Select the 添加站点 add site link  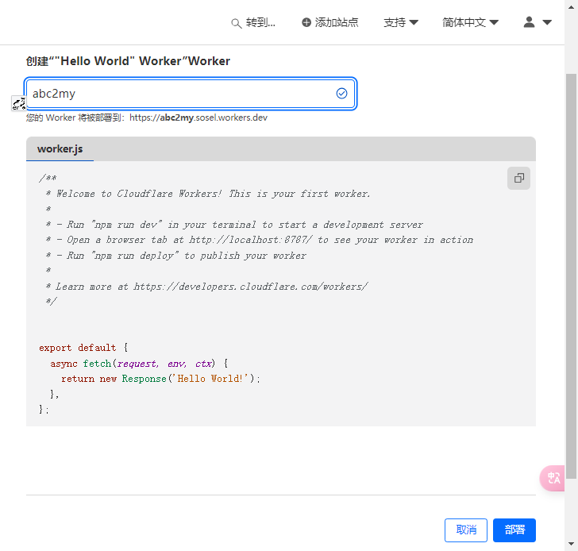[x=337, y=23]
